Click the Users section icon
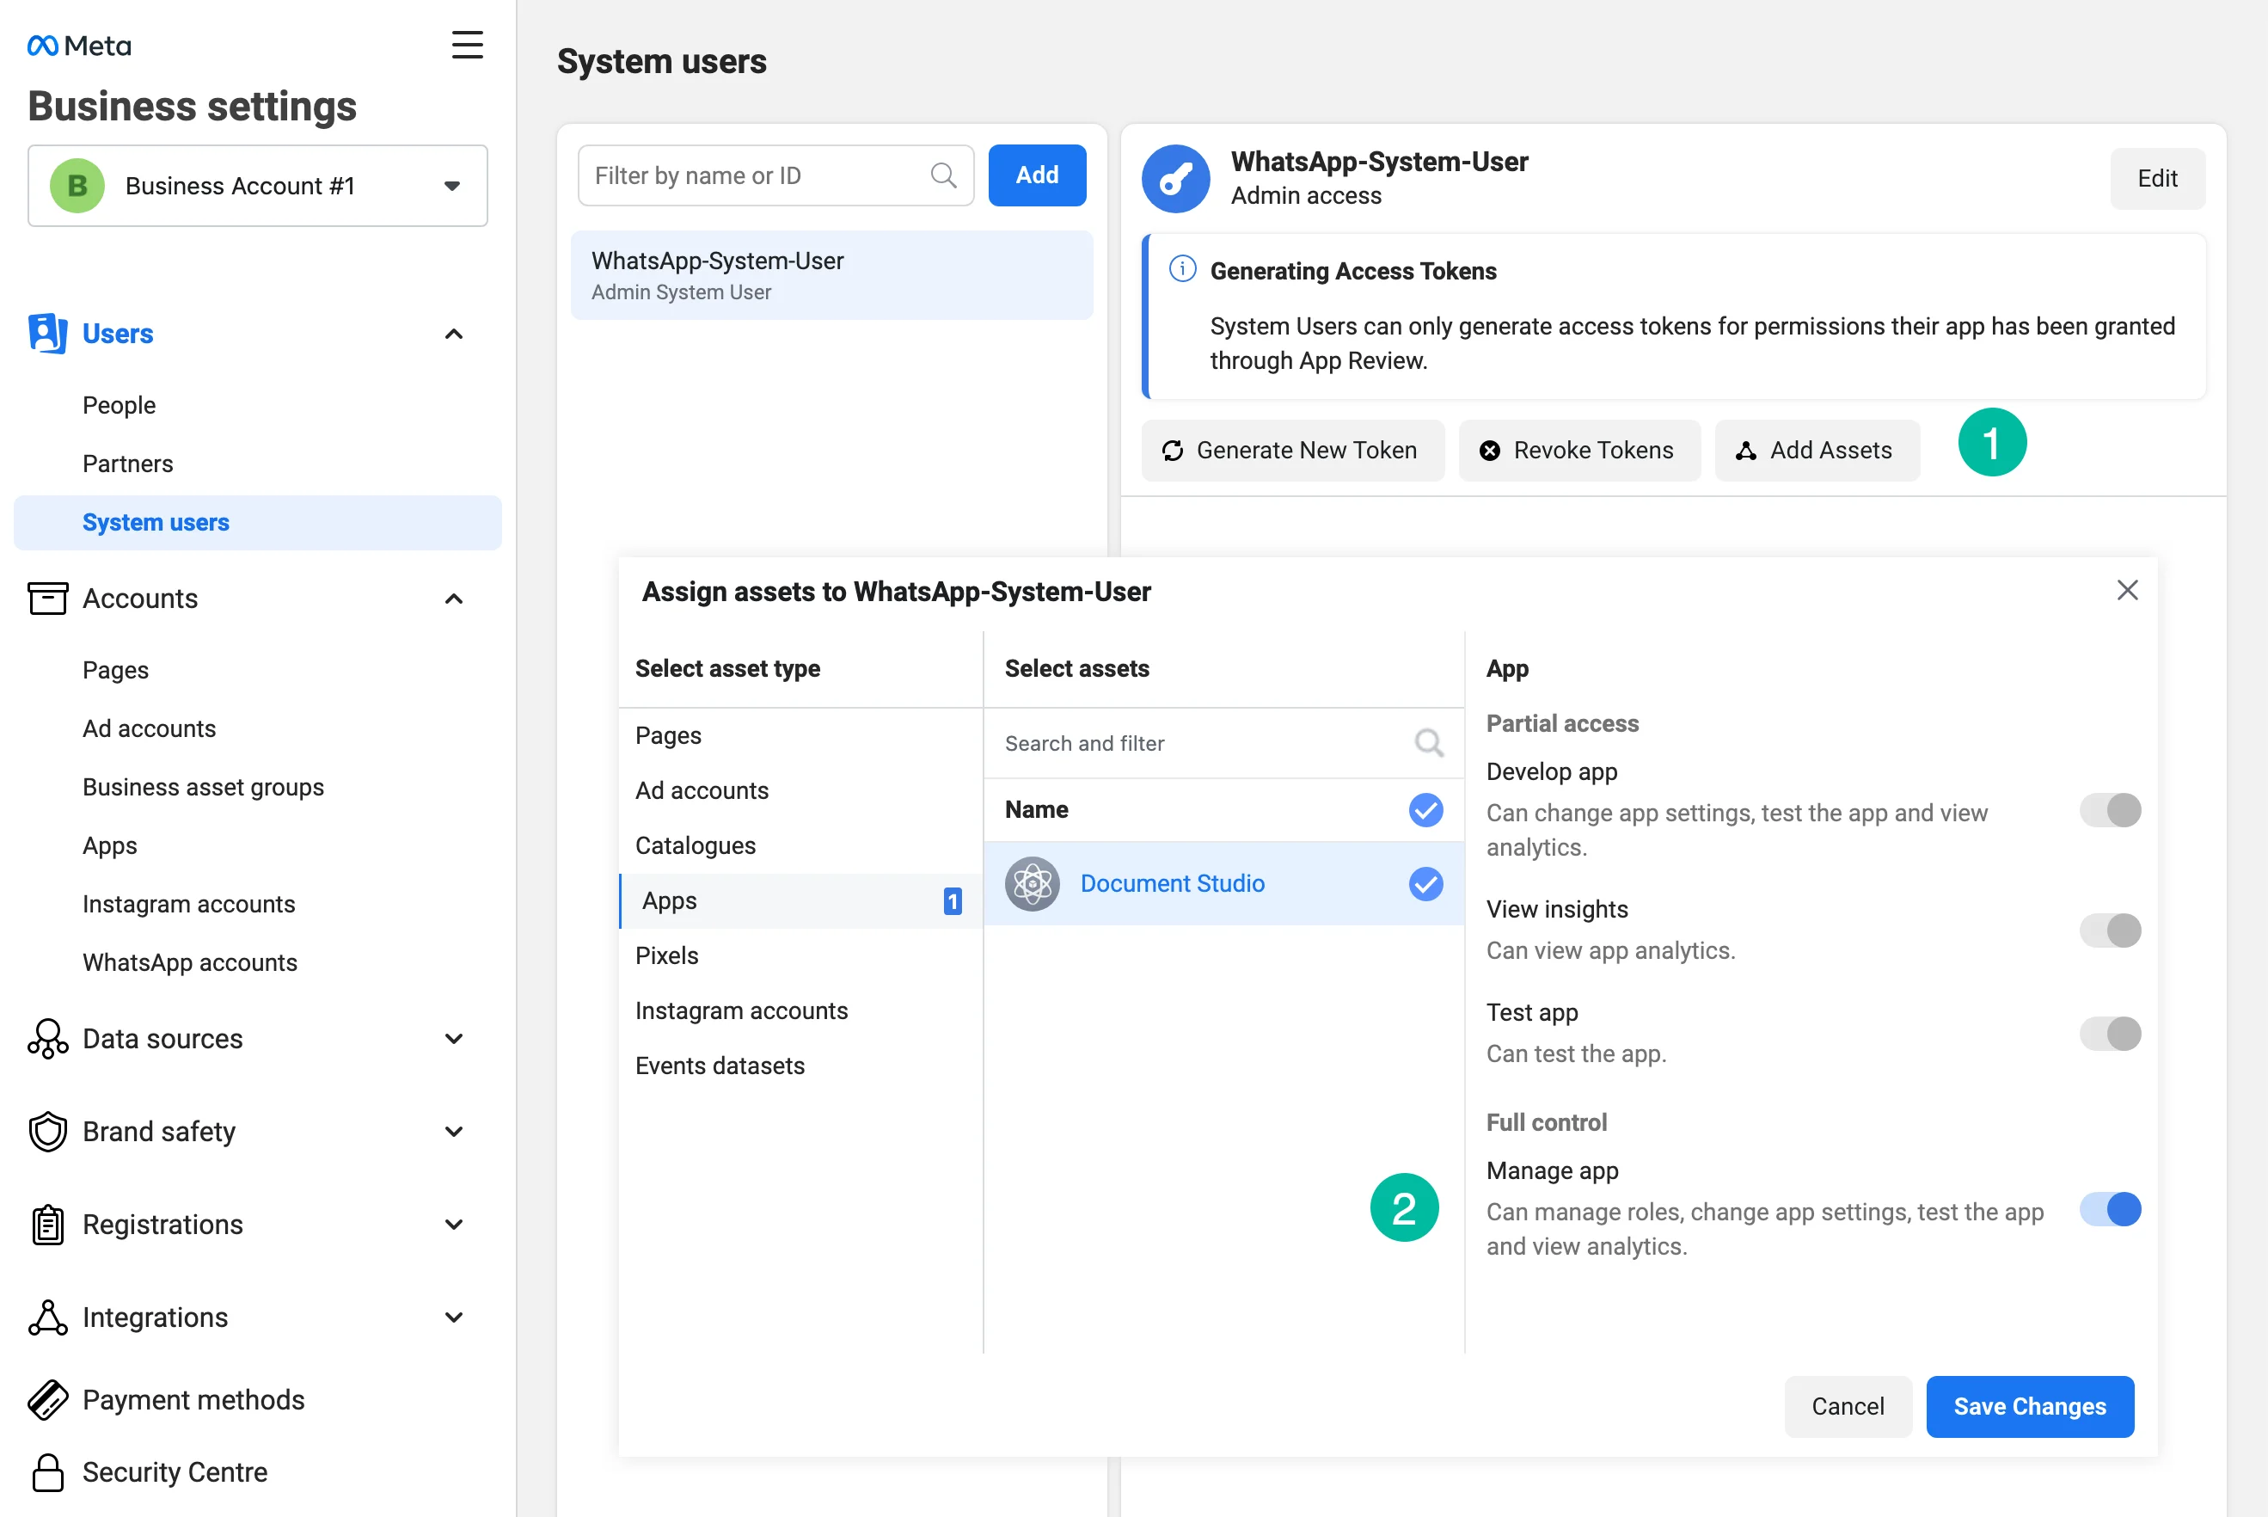The image size is (2268, 1517). 47,334
